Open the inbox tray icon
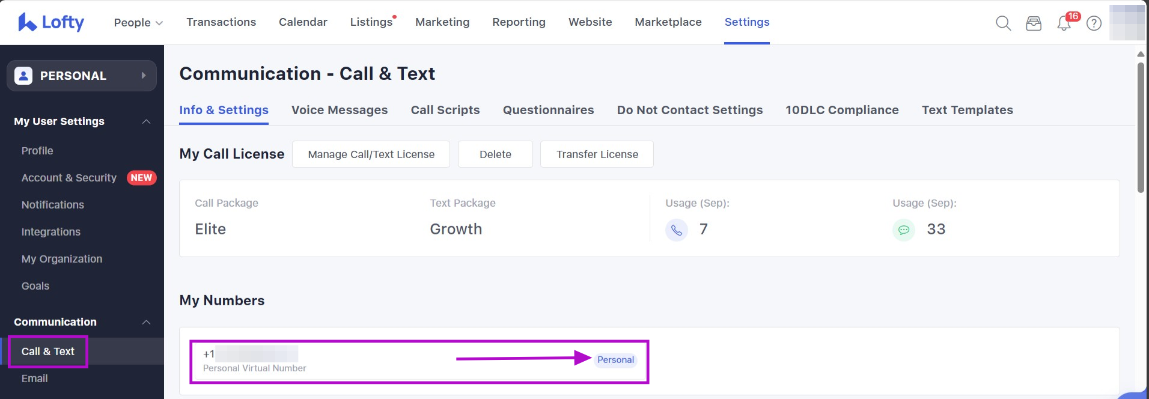Image resolution: width=1149 pixels, height=399 pixels. (x=1033, y=23)
